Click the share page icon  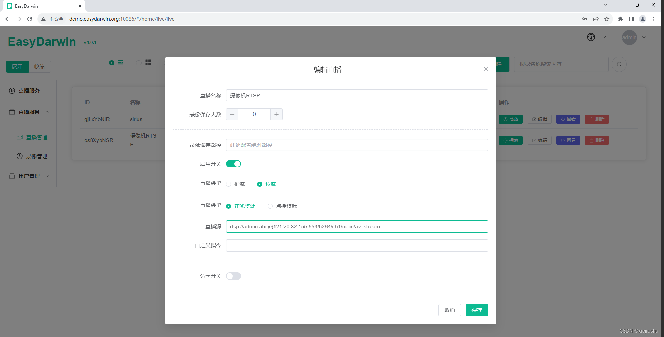click(596, 19)
